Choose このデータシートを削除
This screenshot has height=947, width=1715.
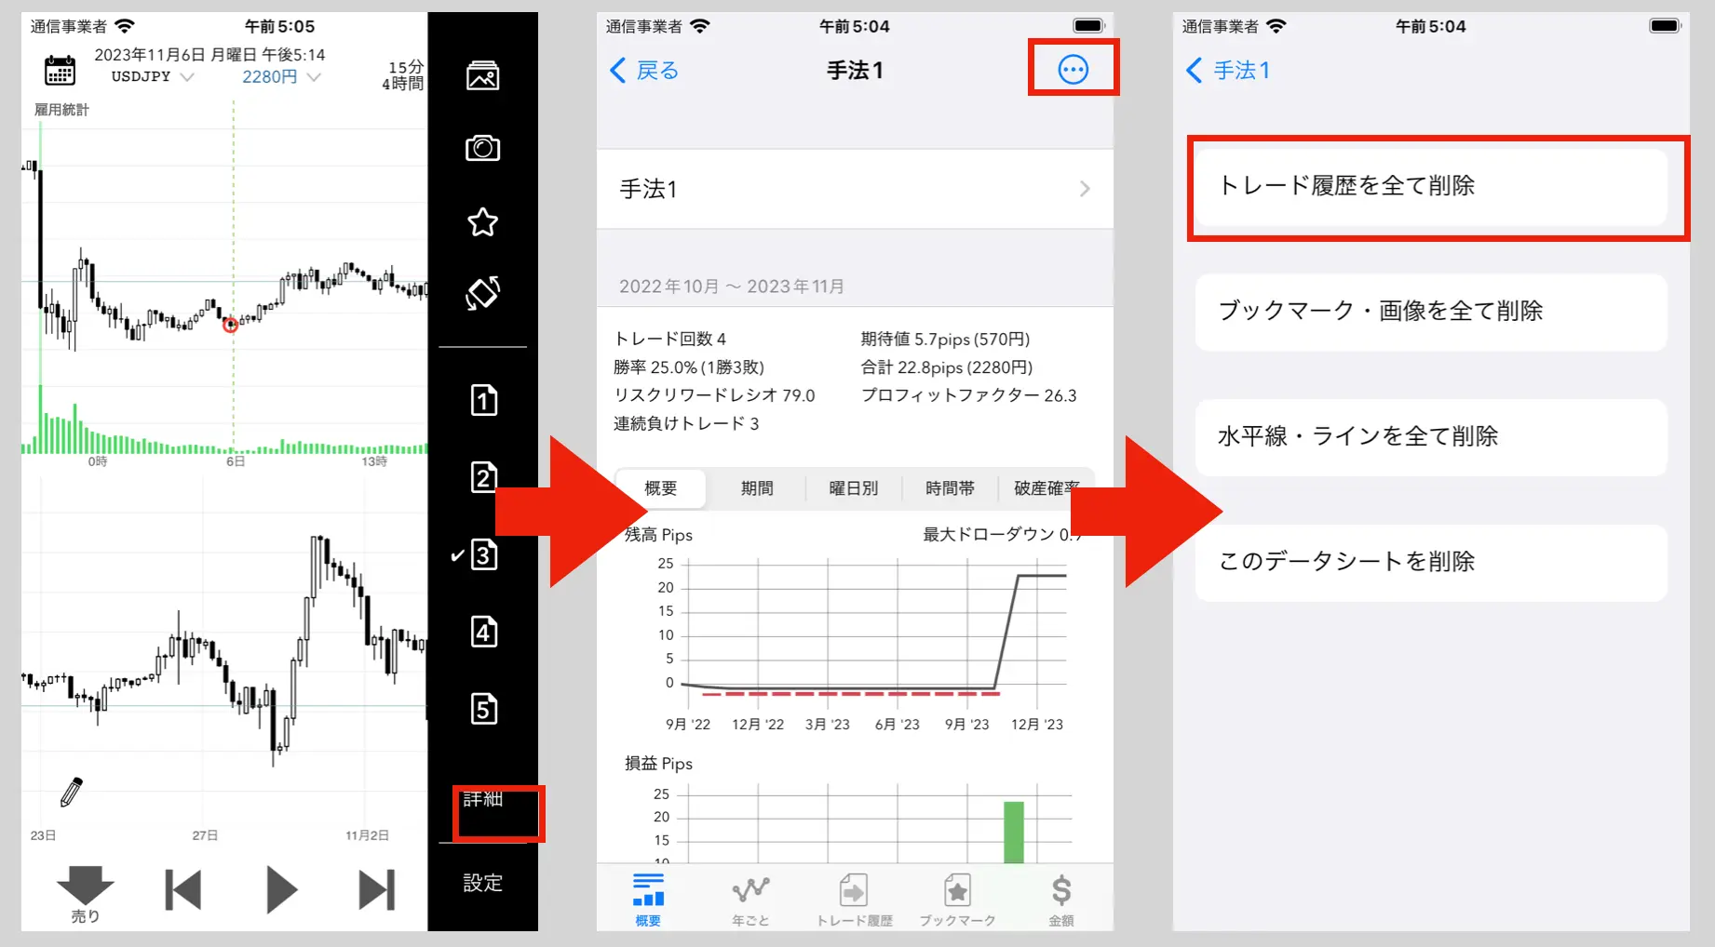[1431, 563]
